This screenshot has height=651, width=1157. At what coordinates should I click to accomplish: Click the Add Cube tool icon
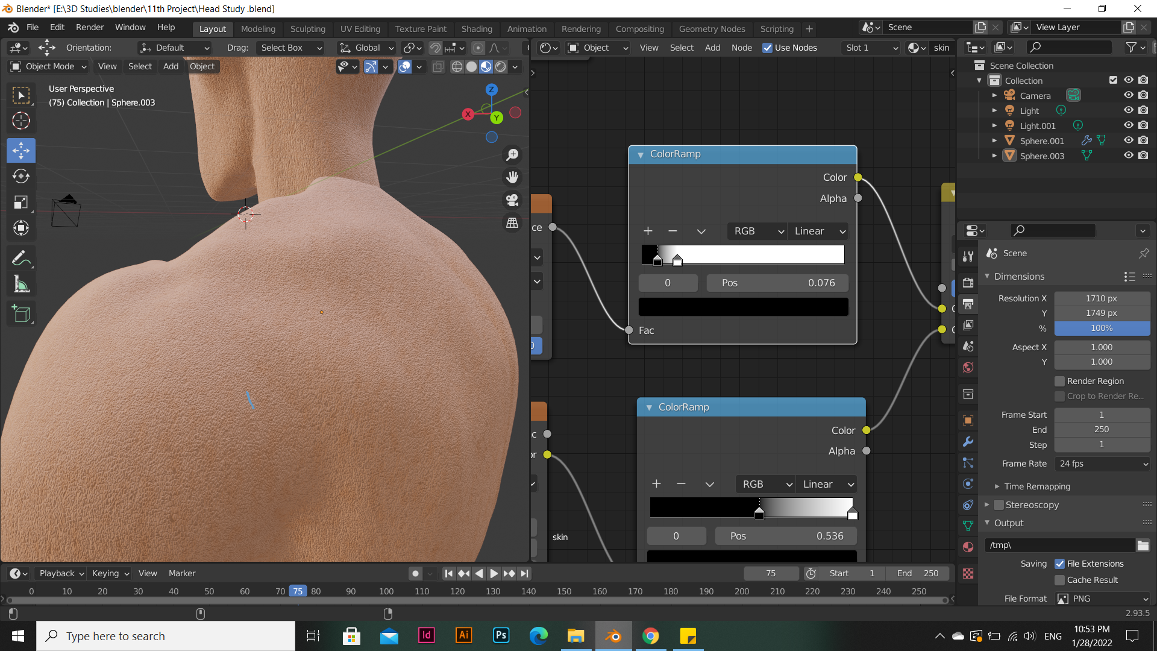coord(21,313)
